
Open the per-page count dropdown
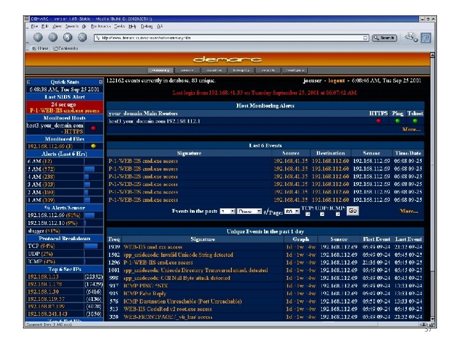(291, 211)
